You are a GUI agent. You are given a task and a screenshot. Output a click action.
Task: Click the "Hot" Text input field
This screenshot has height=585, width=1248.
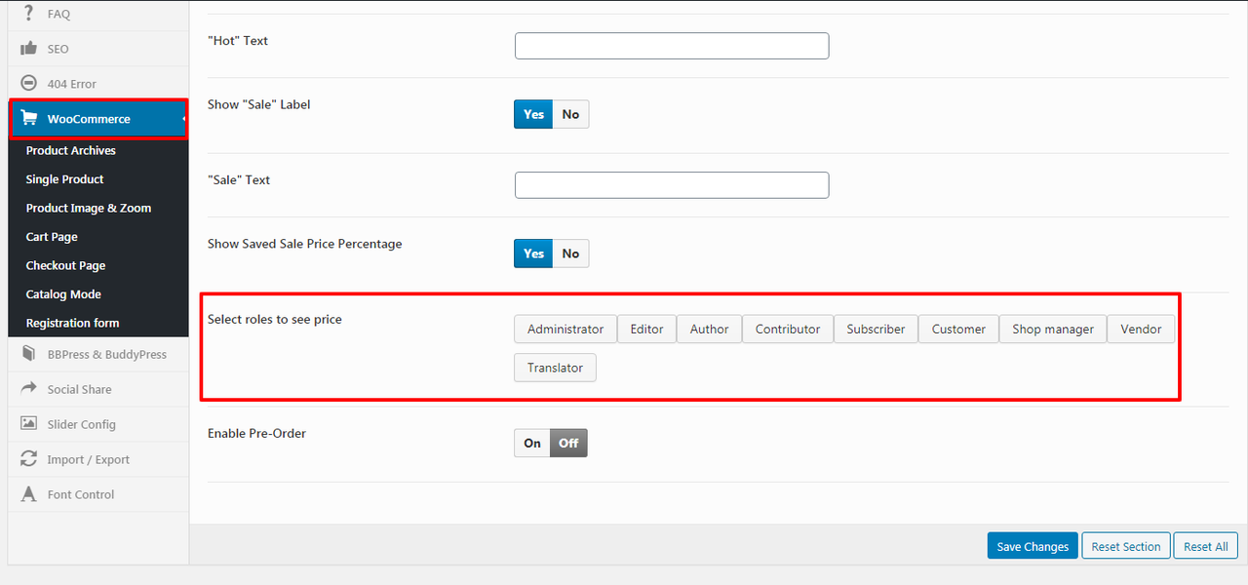point(672,46)
